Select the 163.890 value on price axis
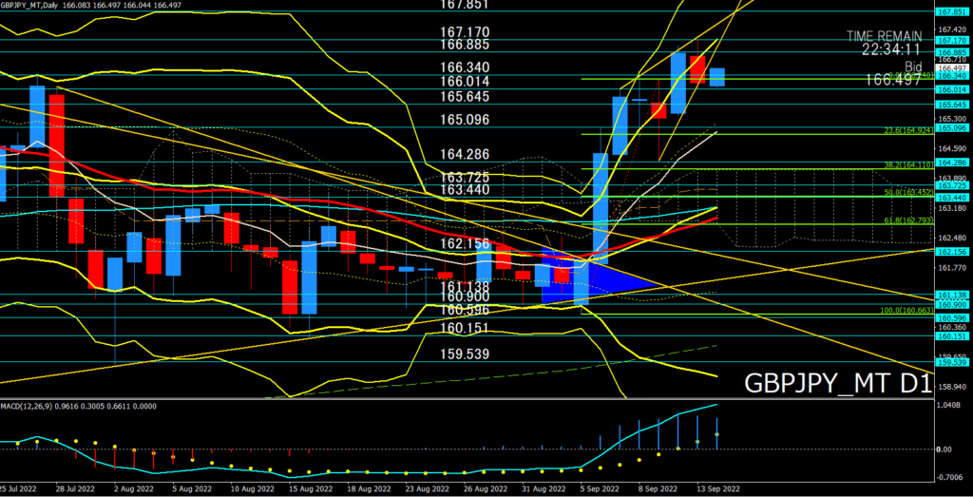The width and height of the screenshot is (973, 497). point(950,178)
